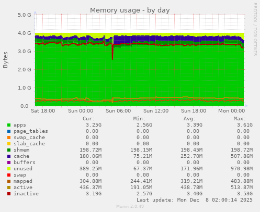Click the unused current value 389.25M
The width and height of the screenshot is (260, 212).
coord(91,169)
